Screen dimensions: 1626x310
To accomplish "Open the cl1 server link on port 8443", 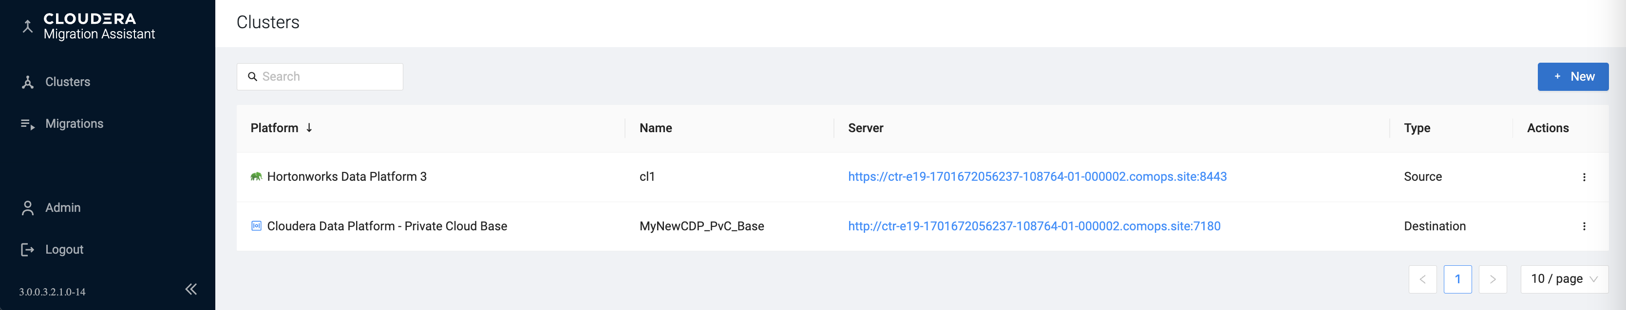I will pos(1037,177).
